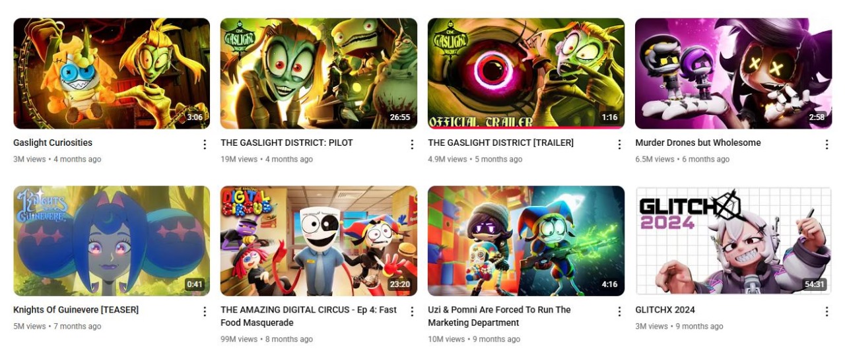Screen dimensions: 845x349
Task: Open more actions for THE GASLIGHT DISTRICT [TRAILER]
Action: [x=619, y=144]
